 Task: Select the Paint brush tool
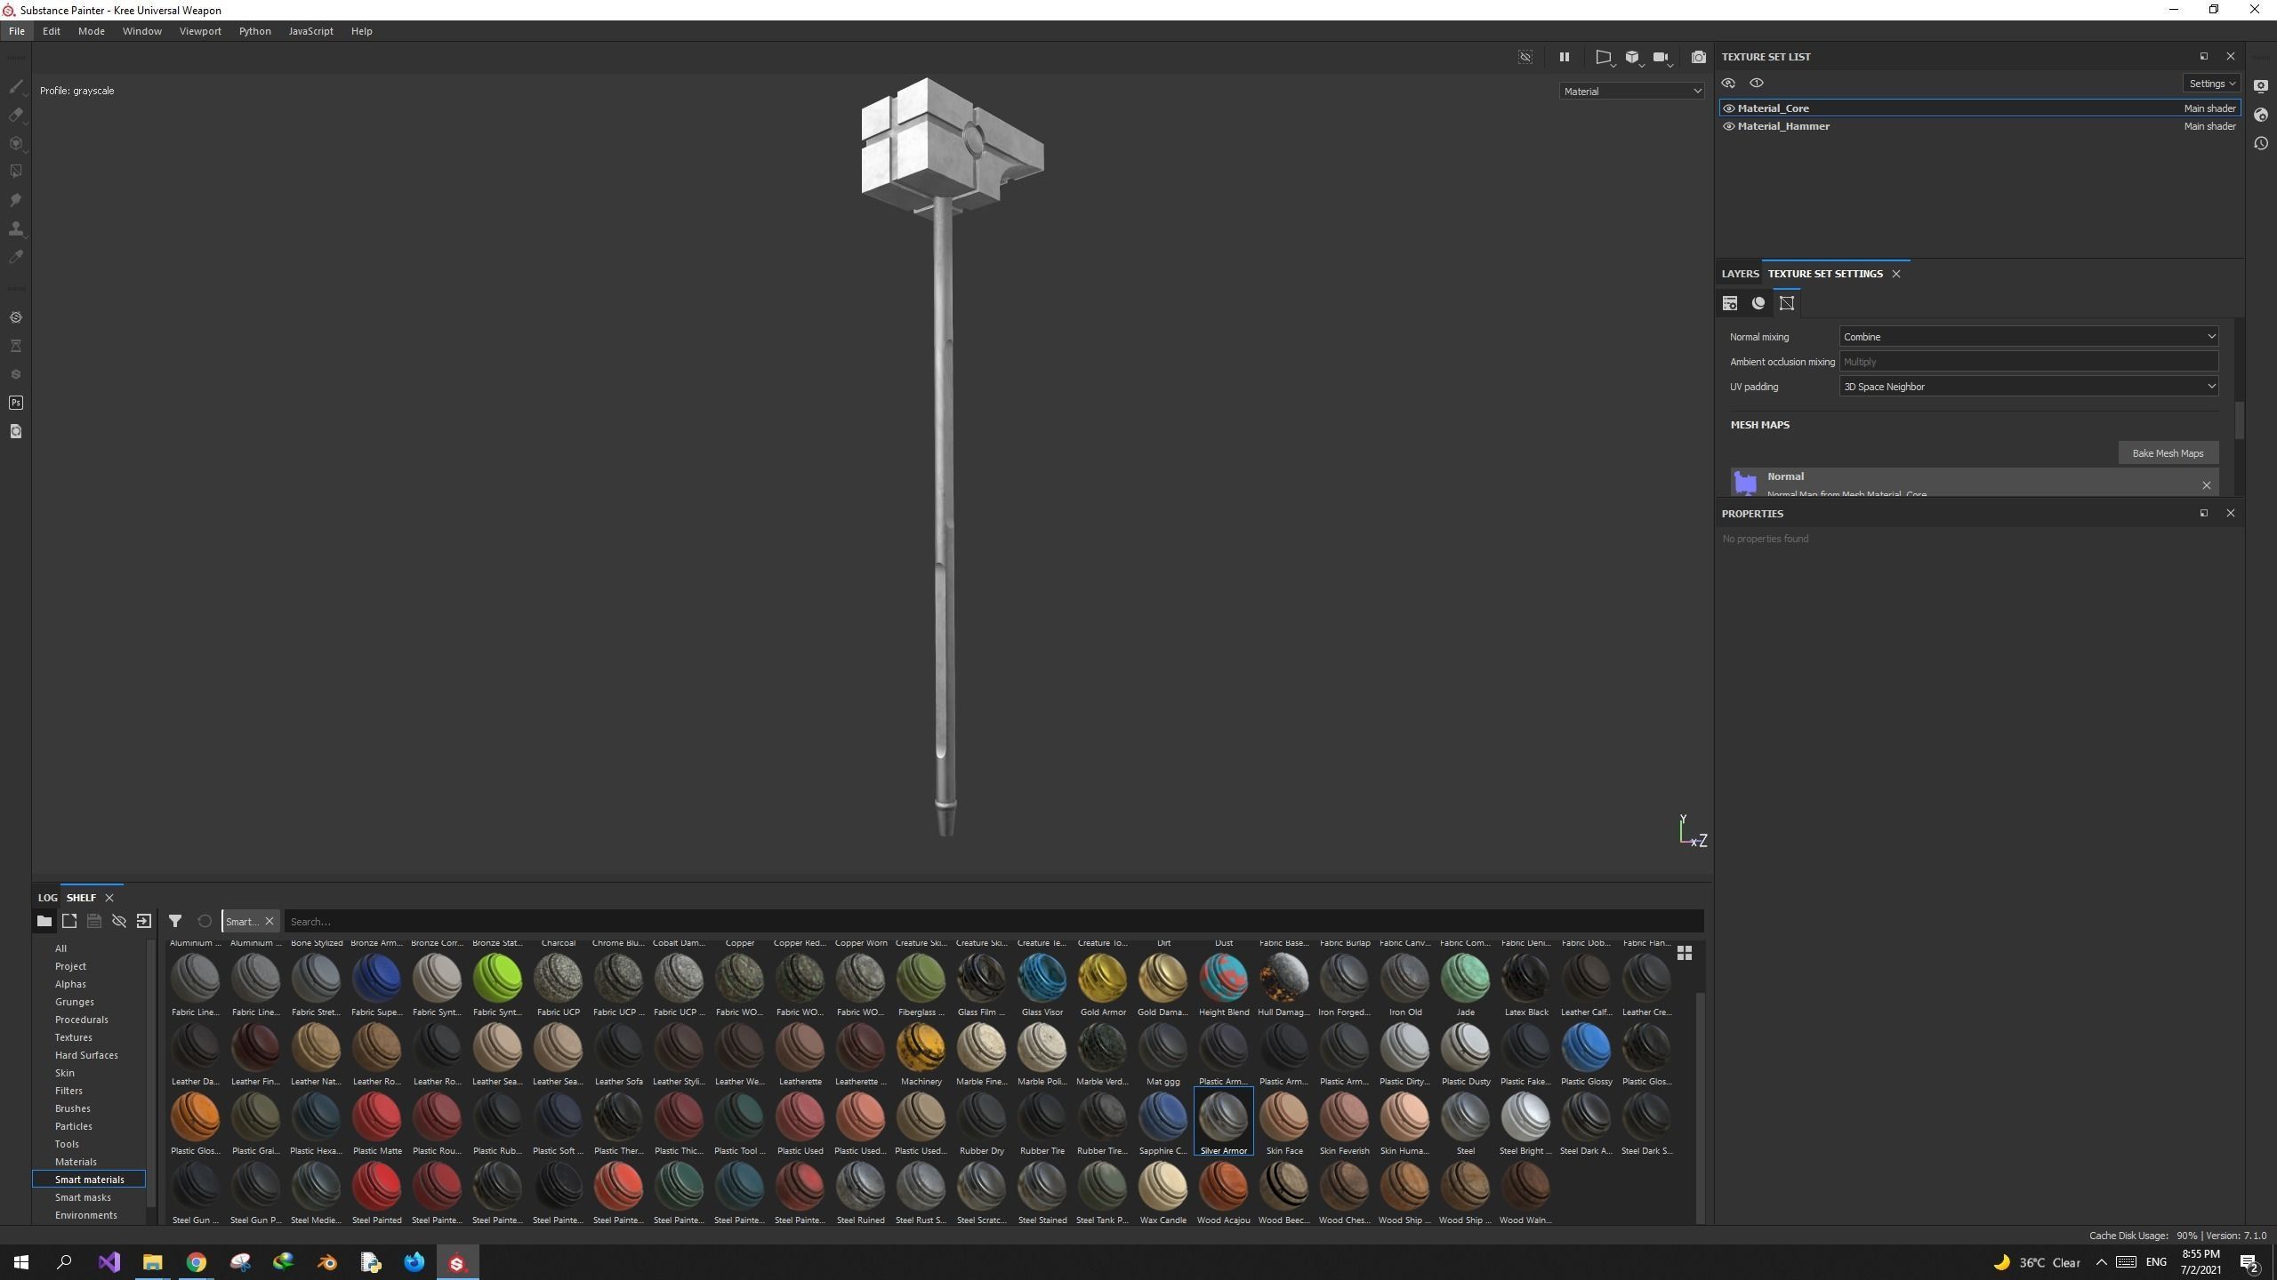pos(15,87)
